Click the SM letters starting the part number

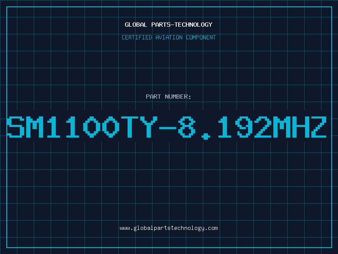point(25,127)
